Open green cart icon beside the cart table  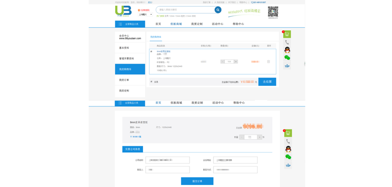click(287, 34)
